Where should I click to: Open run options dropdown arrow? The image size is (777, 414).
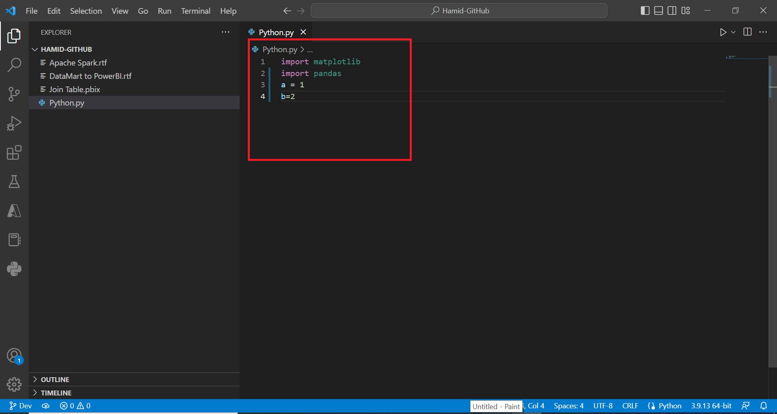pyautogui.click(x=733, y=32)
